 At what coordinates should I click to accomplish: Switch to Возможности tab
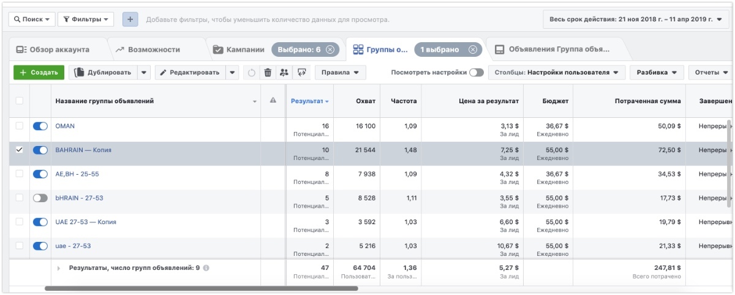click(154, 49)
